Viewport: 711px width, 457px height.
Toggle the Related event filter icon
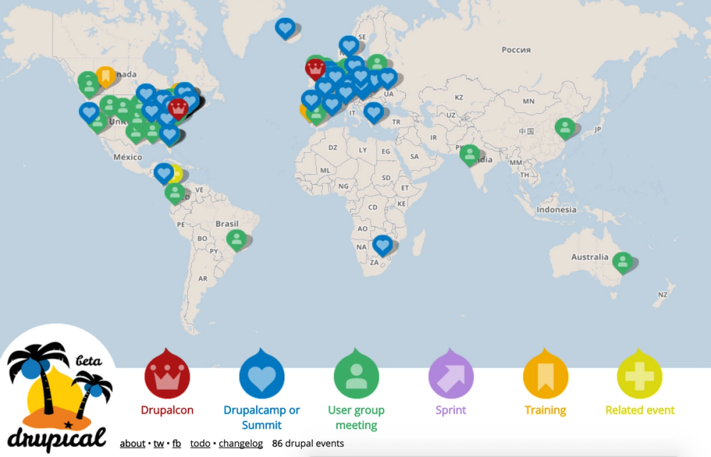coord(639,374)
